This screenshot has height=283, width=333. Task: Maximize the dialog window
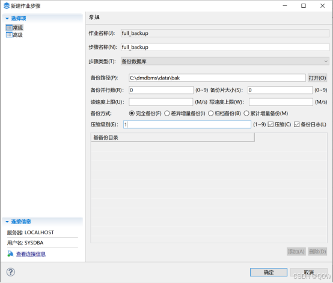coord(304,6)
